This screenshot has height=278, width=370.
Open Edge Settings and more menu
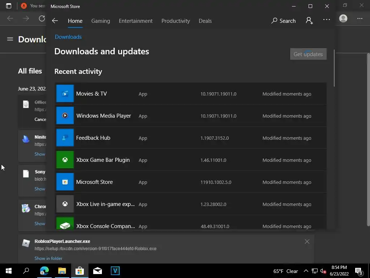coord(360,18)
